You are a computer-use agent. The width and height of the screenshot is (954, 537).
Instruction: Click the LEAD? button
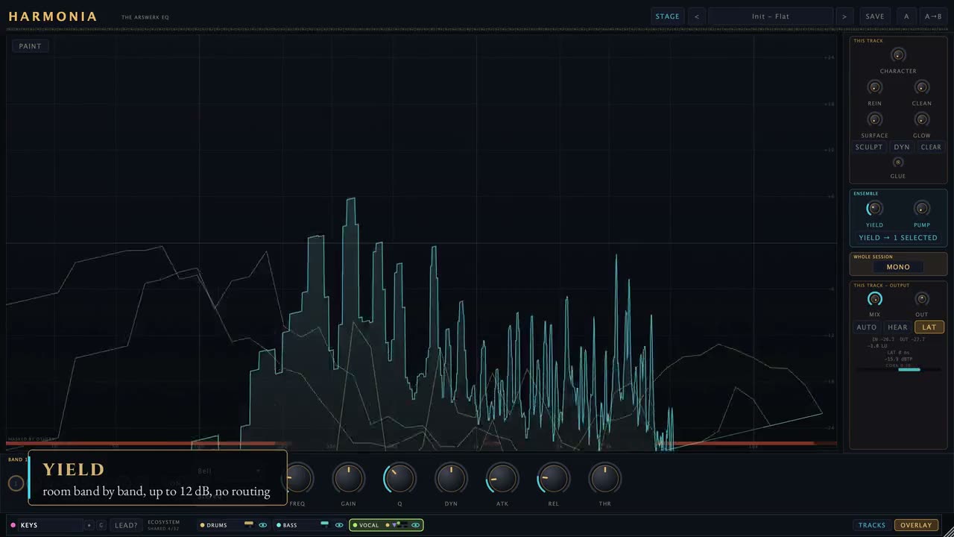tap(126, 525)
